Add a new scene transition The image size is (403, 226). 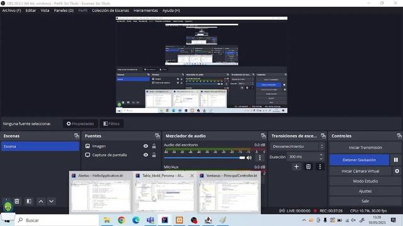point(297,167)
